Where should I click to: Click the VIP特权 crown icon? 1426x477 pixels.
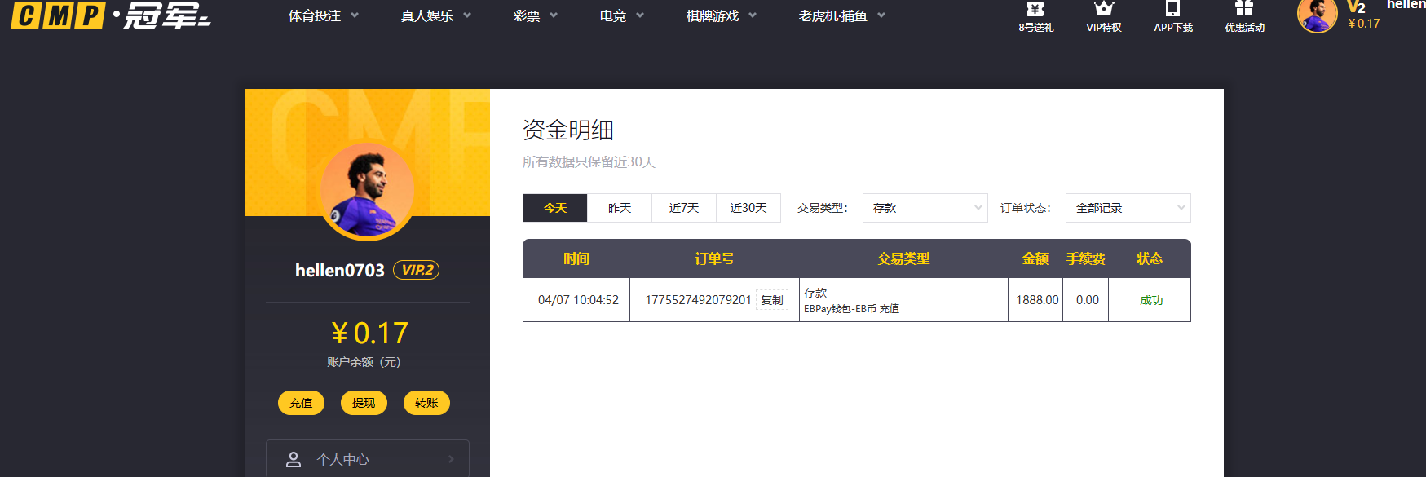pyautogui.click(x=1104, y=10)
